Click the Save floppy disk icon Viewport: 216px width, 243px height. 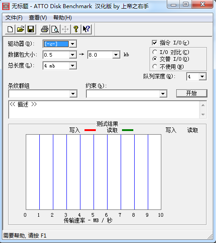click(x=31, y=29)
